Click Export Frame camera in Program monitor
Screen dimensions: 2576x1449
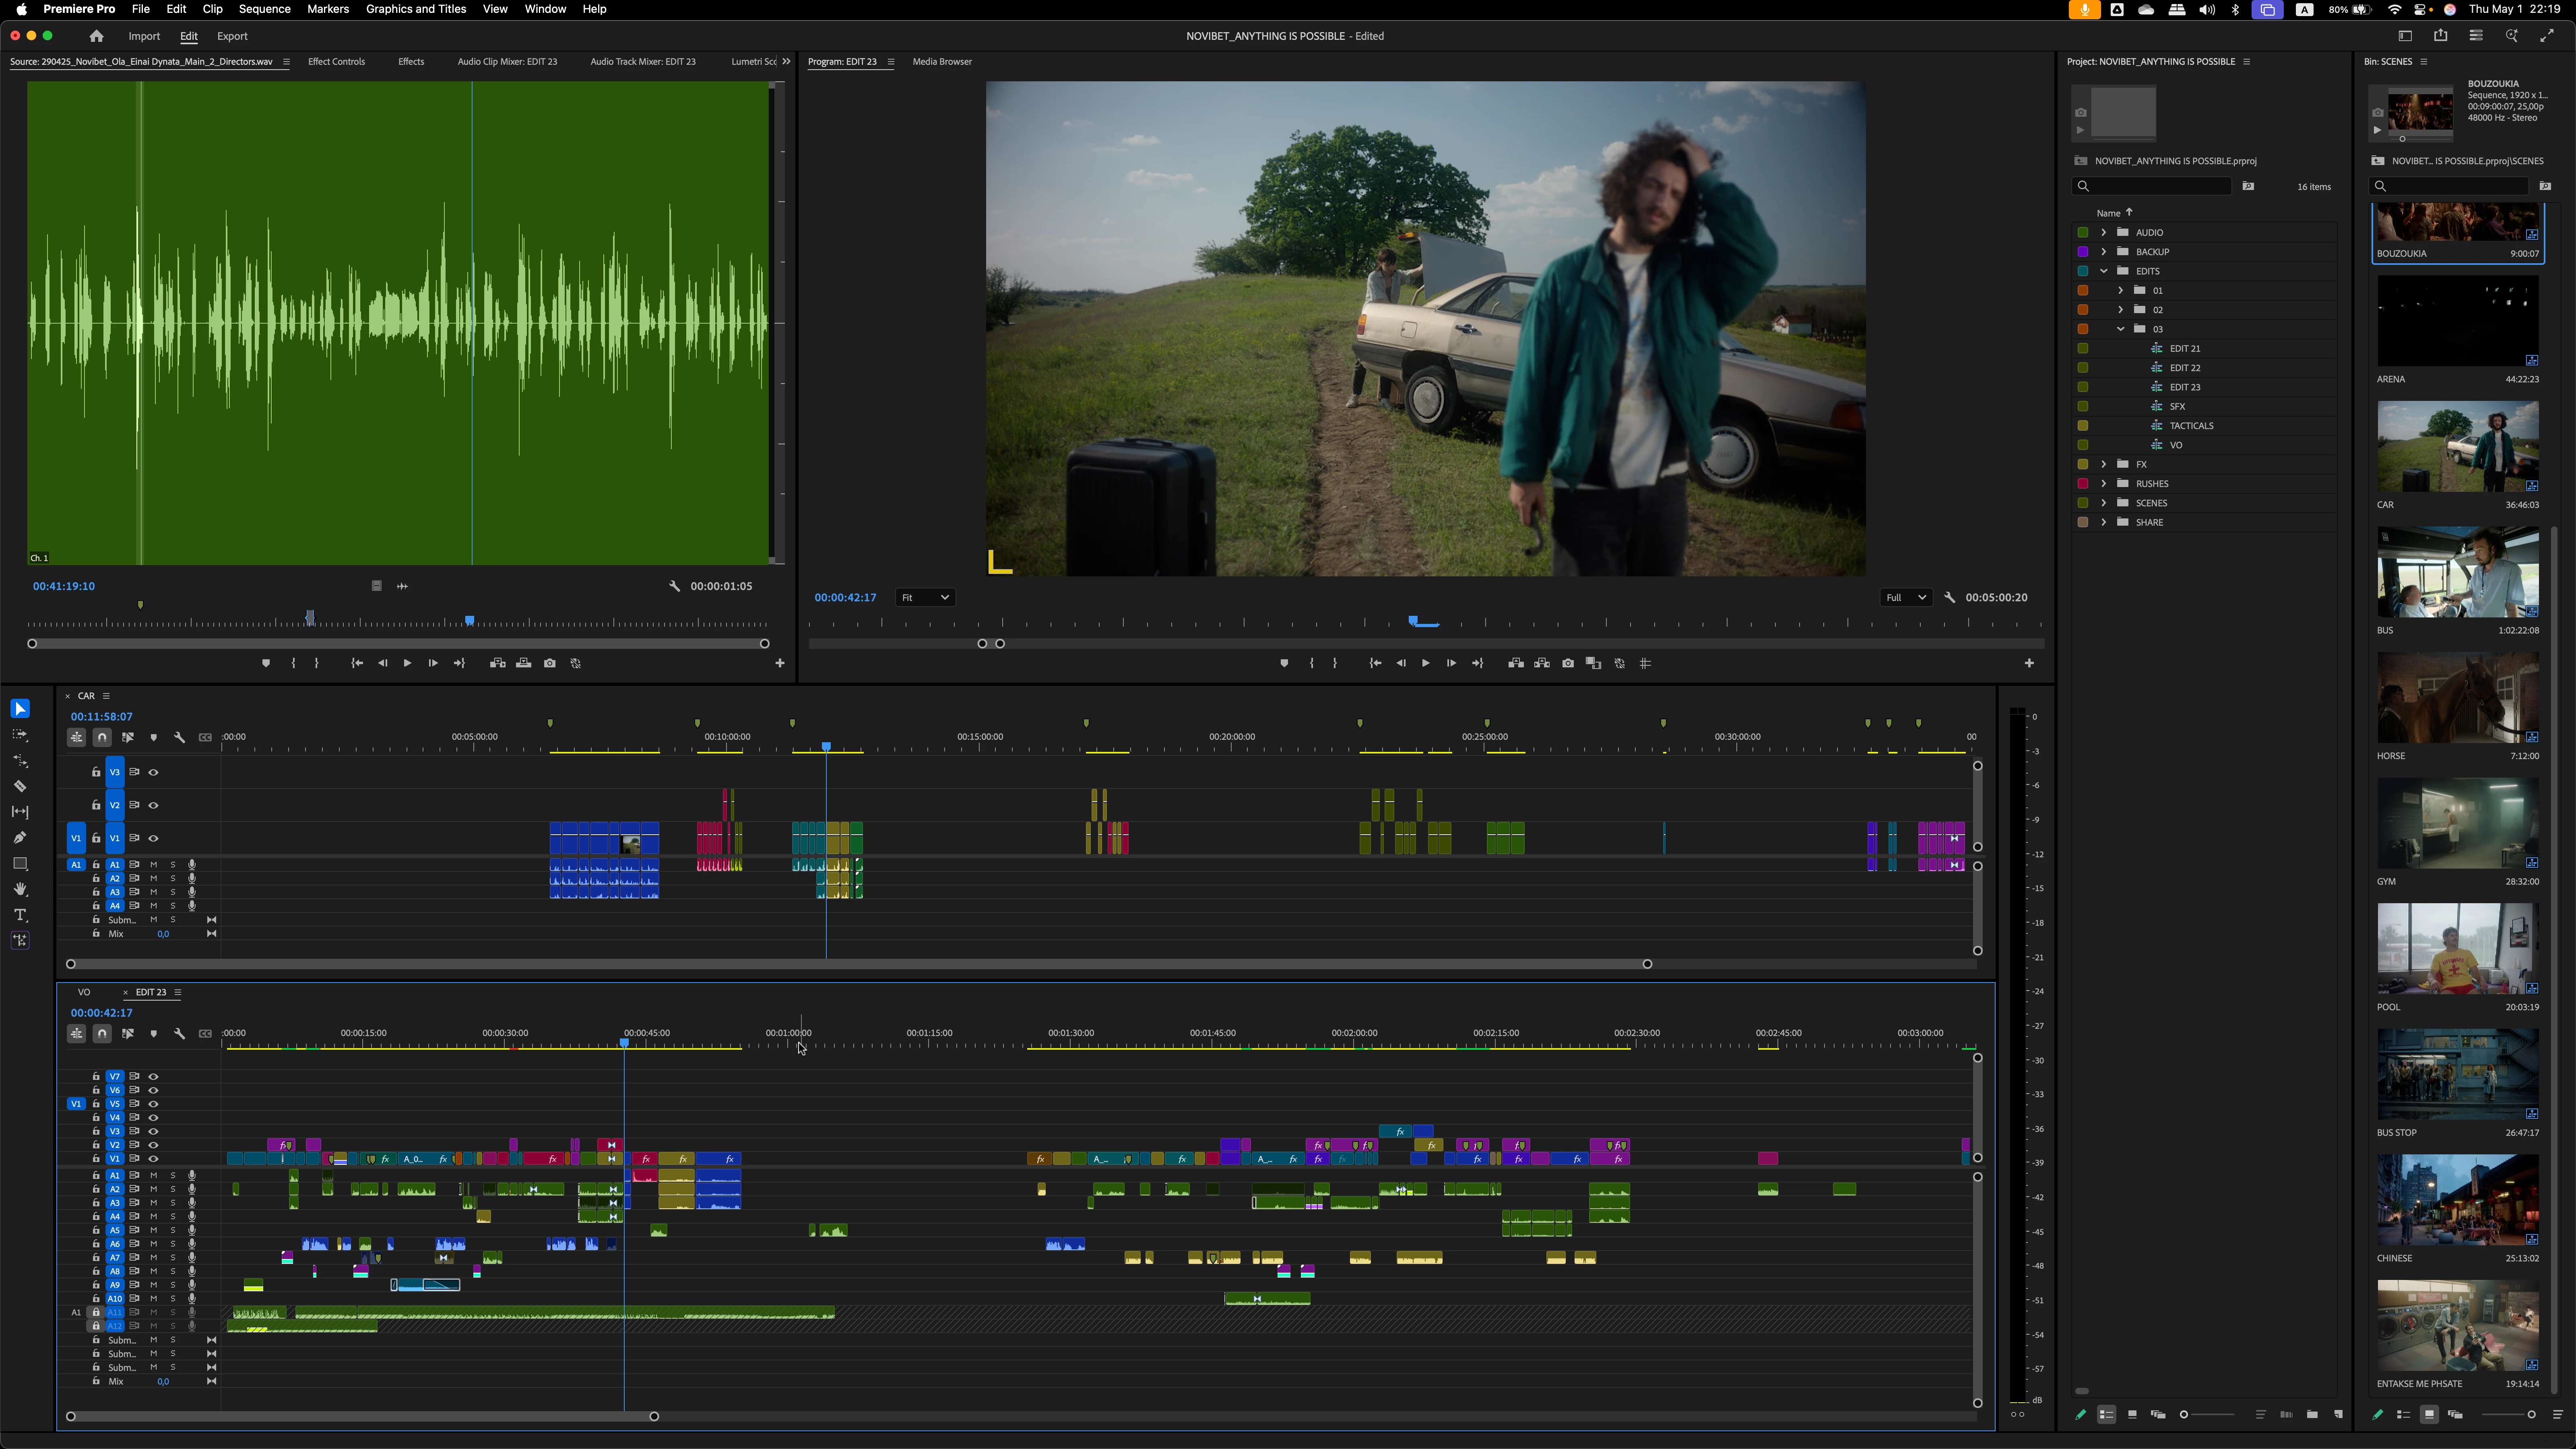click(x=1568, y=663)
